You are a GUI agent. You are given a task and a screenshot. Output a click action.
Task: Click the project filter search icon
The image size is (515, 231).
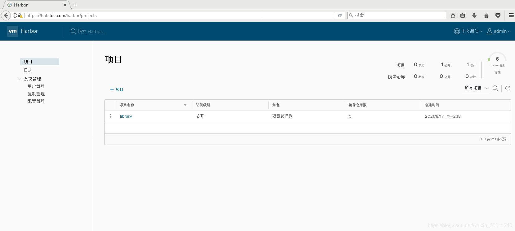click(495, 88)
